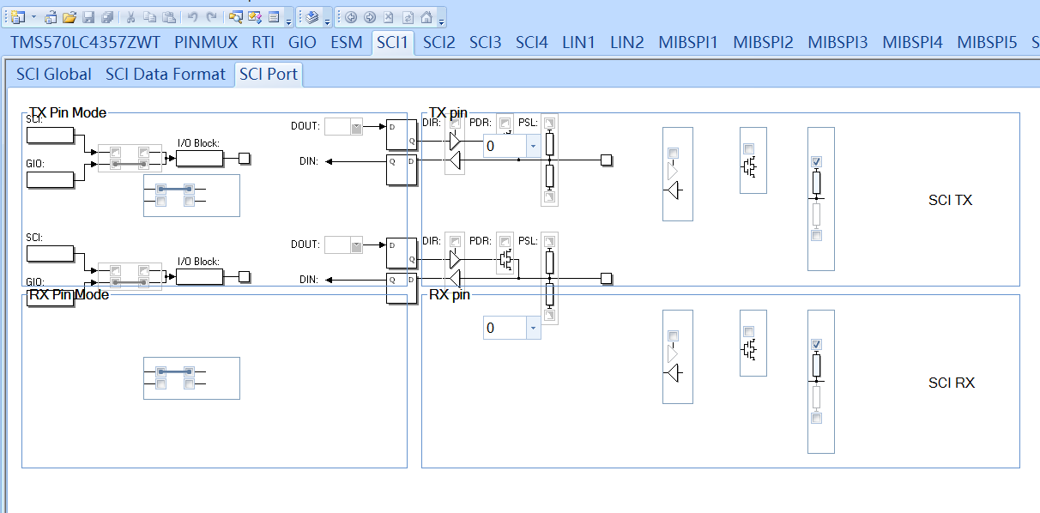This screenshot has height=513, width=1040.
Task: Open the TMS570LC4357ZWT tab
Action: coord(85,42)
